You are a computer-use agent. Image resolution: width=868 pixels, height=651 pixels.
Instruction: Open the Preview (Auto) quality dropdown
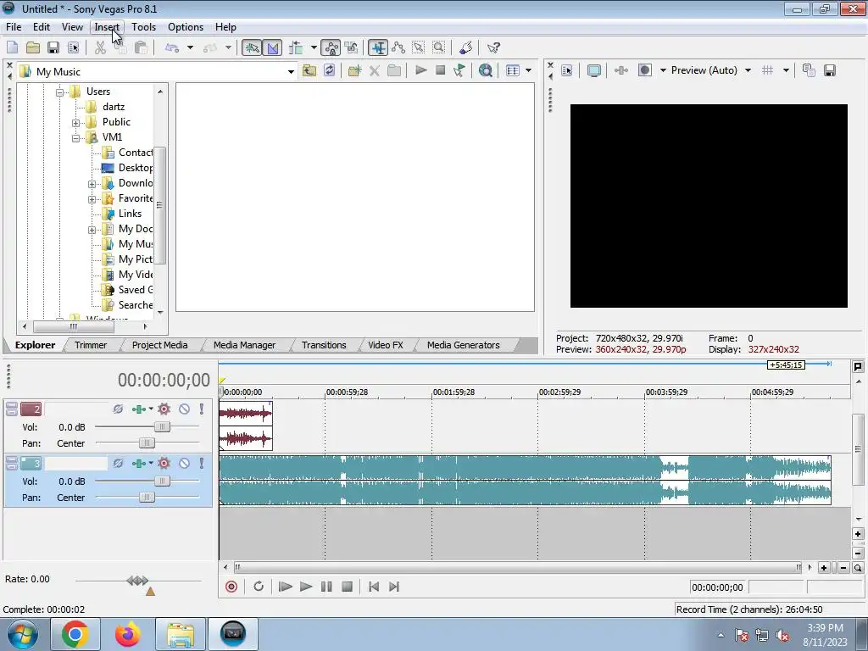(x=748, y=70)
